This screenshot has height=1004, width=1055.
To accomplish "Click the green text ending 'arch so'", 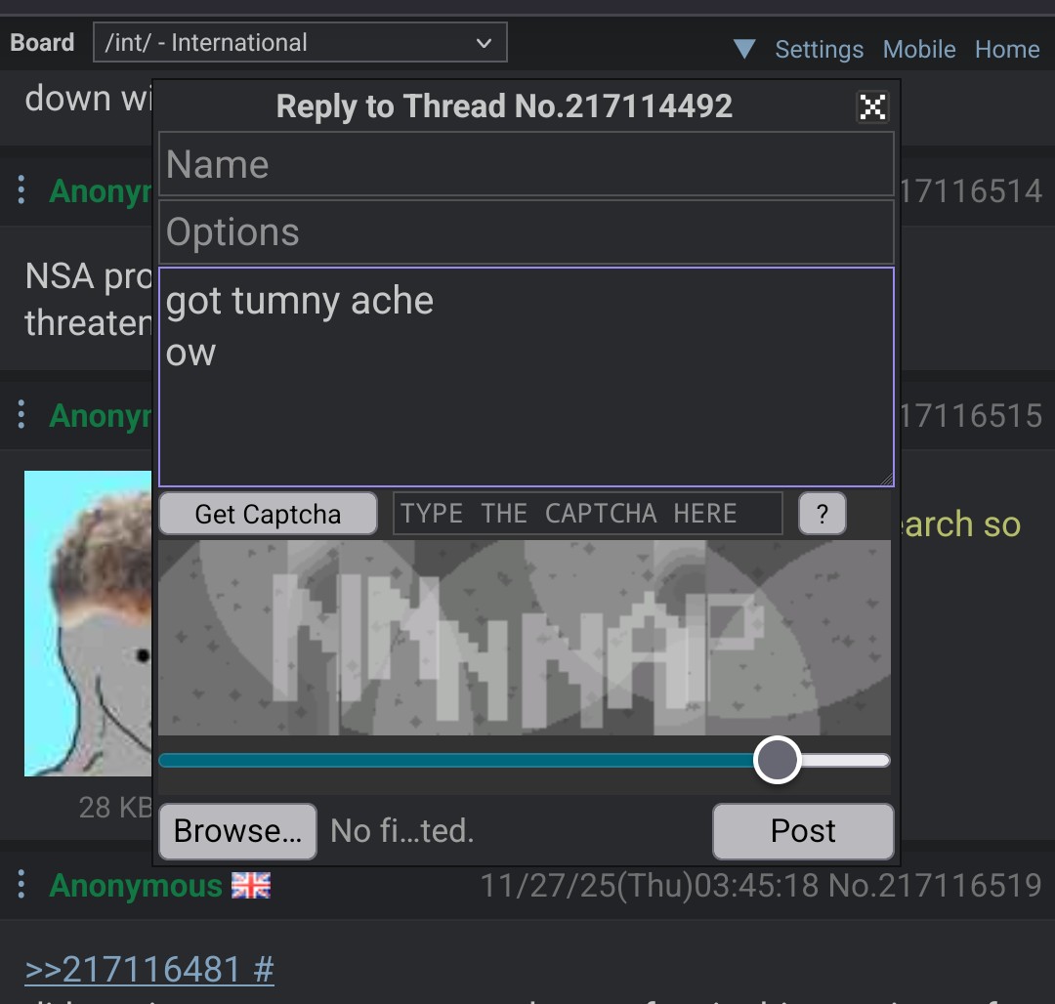I will tap(961, 524).
